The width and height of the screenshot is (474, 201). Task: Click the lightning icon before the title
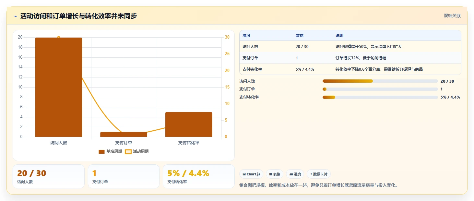pyautogui.click(x=16, y=16)
